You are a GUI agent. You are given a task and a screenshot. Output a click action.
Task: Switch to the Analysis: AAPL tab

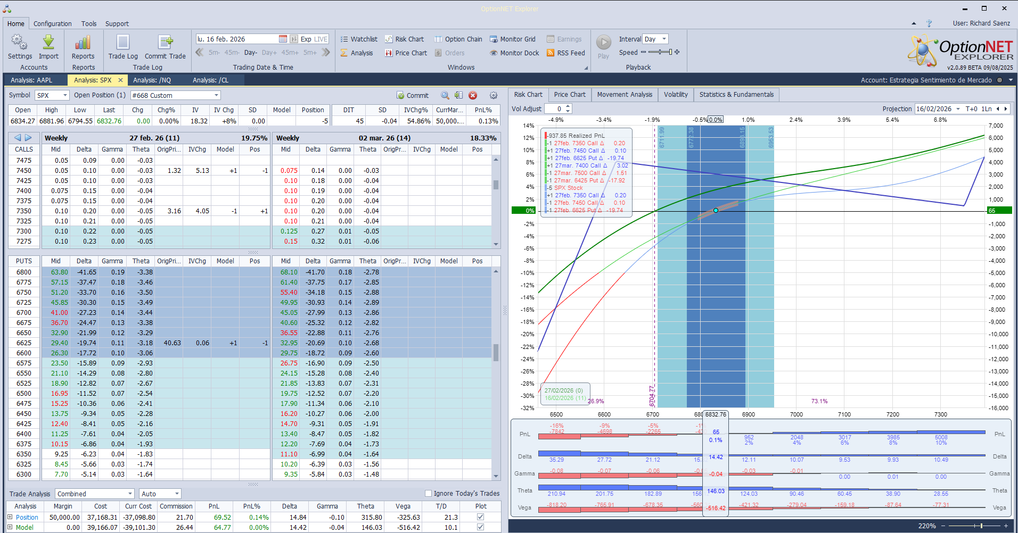(31, 80)
